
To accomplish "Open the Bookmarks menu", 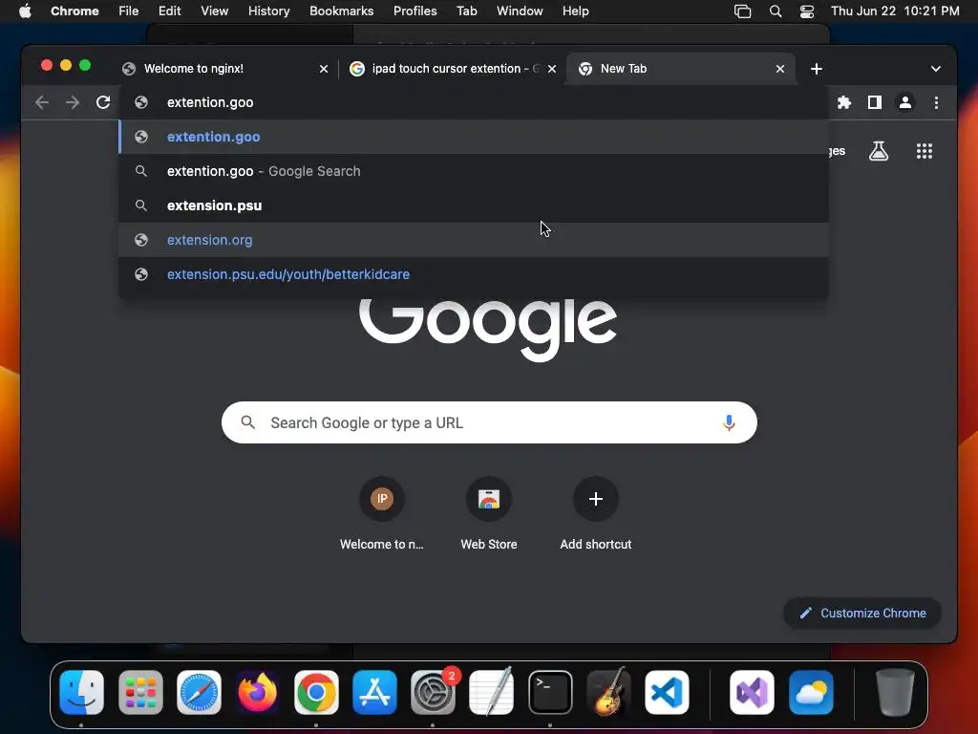I will pos(342,11).
